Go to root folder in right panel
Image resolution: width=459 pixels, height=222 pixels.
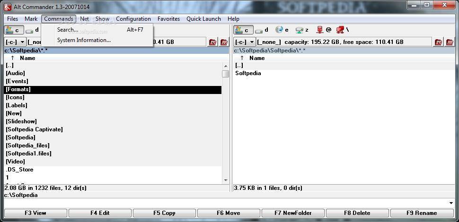[x=438, y=42]
